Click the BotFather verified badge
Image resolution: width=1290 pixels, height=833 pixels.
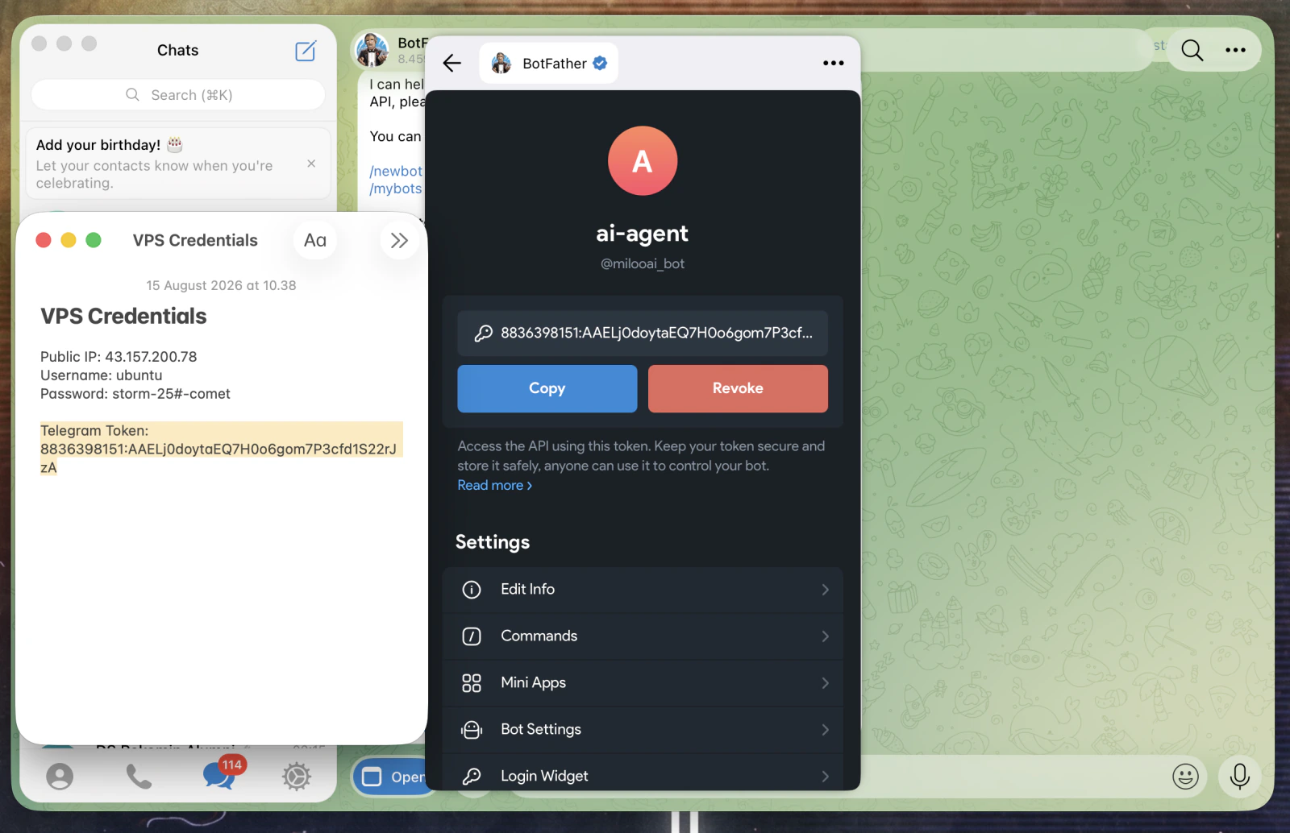click(x=600, y=63)
